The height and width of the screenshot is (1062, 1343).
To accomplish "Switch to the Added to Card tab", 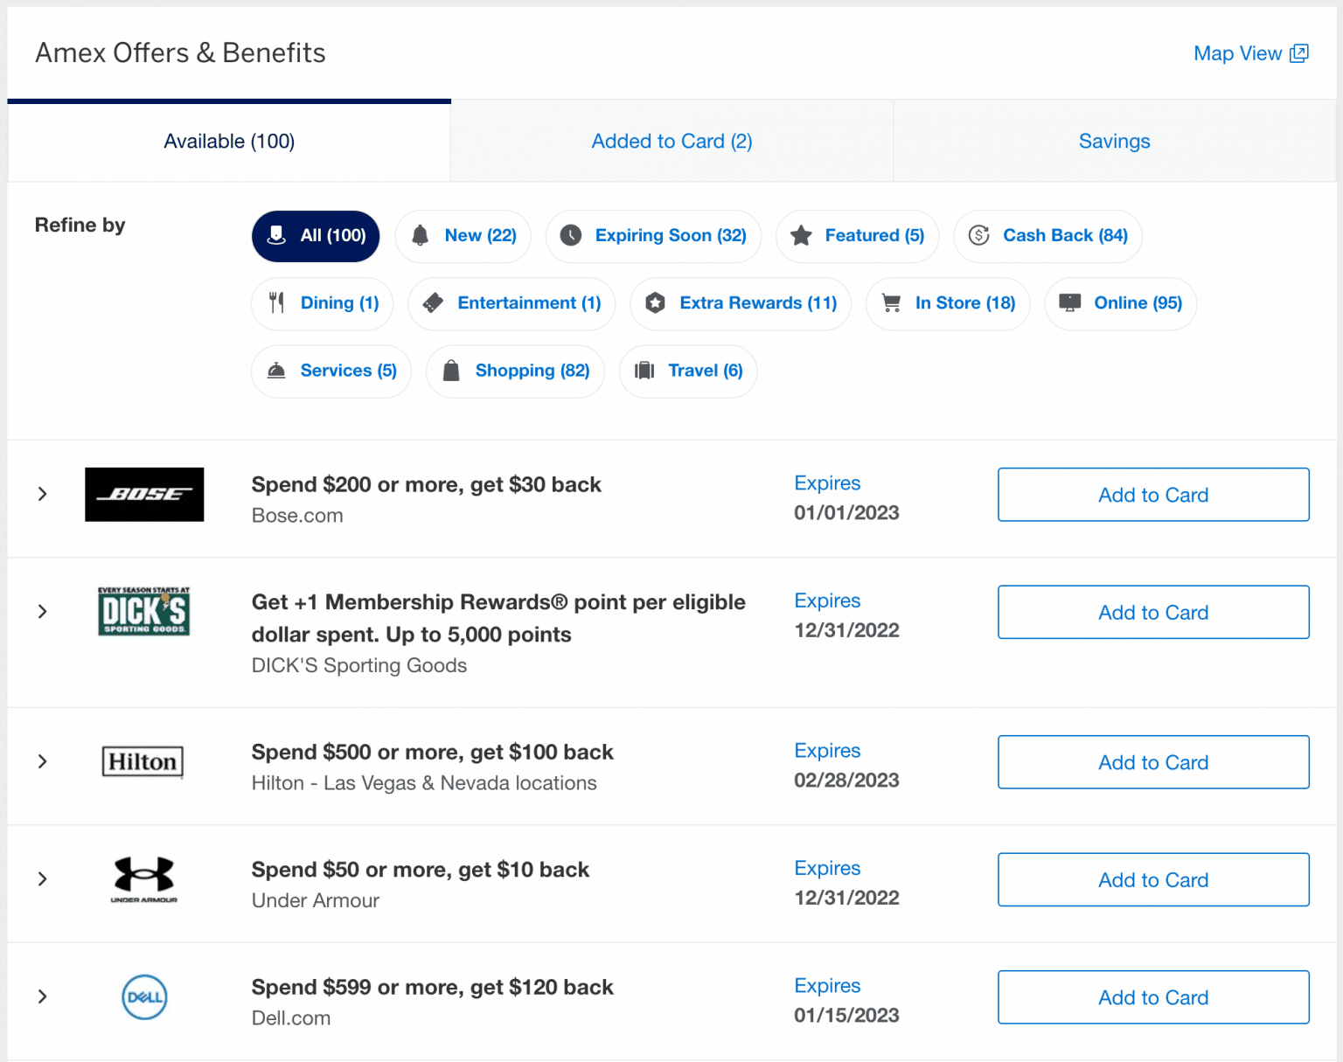I will [x=671, y=141].
